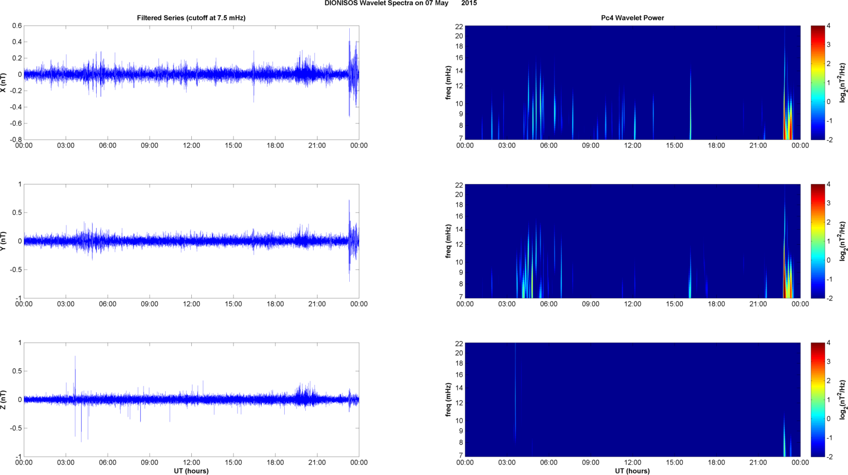Click the '03:00' time tick under the Z series
Viewport: 848px width, 475px height.
(66, 463)
